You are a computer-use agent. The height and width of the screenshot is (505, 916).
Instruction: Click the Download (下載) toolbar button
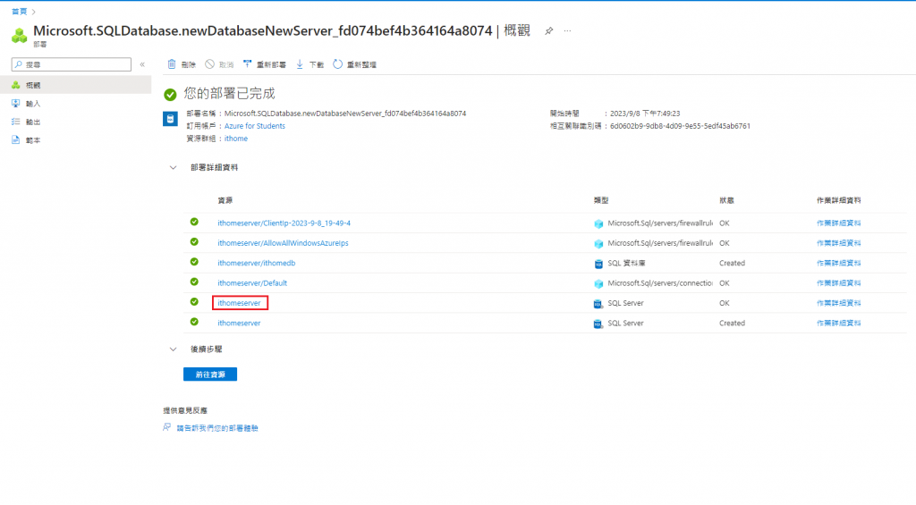tap(310, 64)
